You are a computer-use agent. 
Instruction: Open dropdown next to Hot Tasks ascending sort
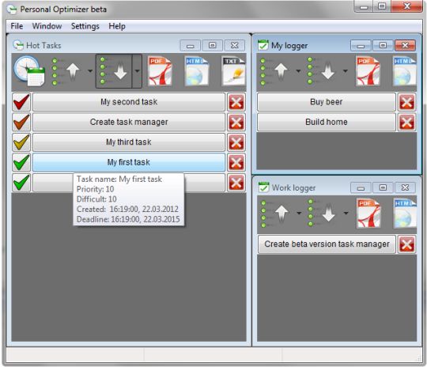pyautogui.click(x=90, y=71)
